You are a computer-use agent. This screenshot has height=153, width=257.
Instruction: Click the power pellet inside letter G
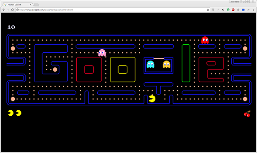point(55,70)
